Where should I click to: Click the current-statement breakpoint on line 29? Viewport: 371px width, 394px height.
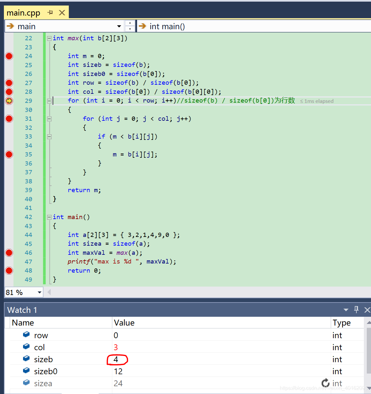pyautogui.click(x=9, y=101)
